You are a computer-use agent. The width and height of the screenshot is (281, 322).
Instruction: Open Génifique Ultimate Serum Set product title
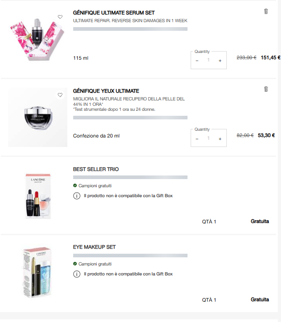(x=114, y=13)
